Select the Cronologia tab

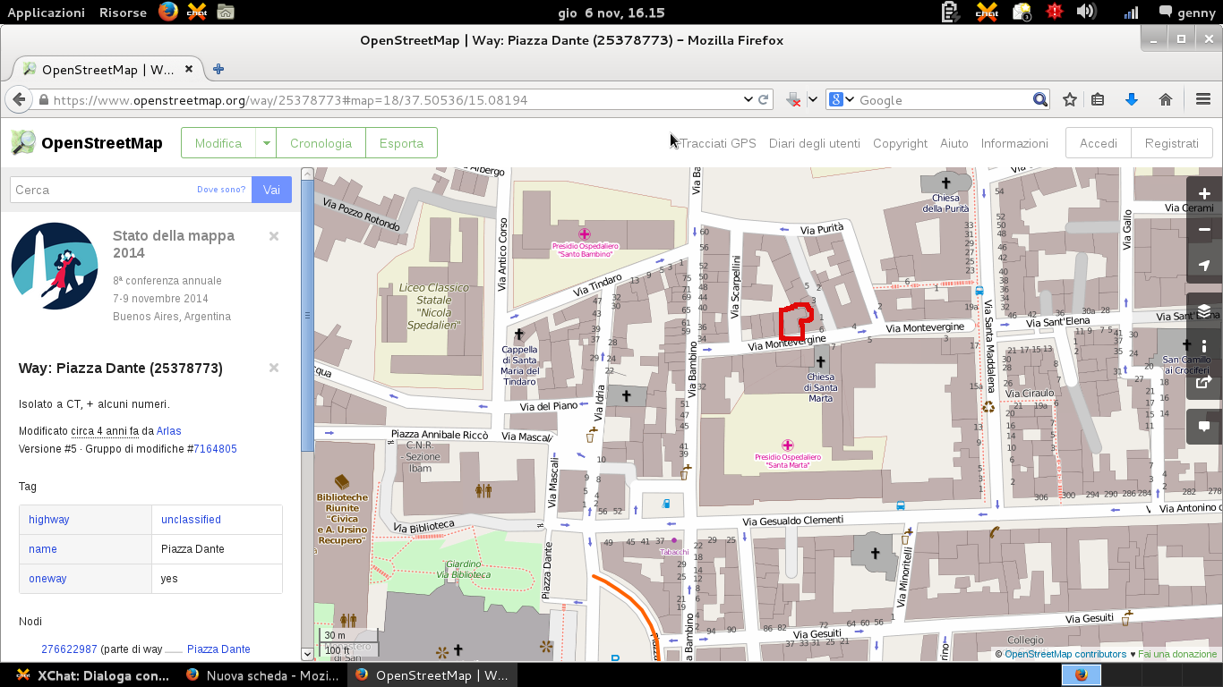tap(321, 143)
